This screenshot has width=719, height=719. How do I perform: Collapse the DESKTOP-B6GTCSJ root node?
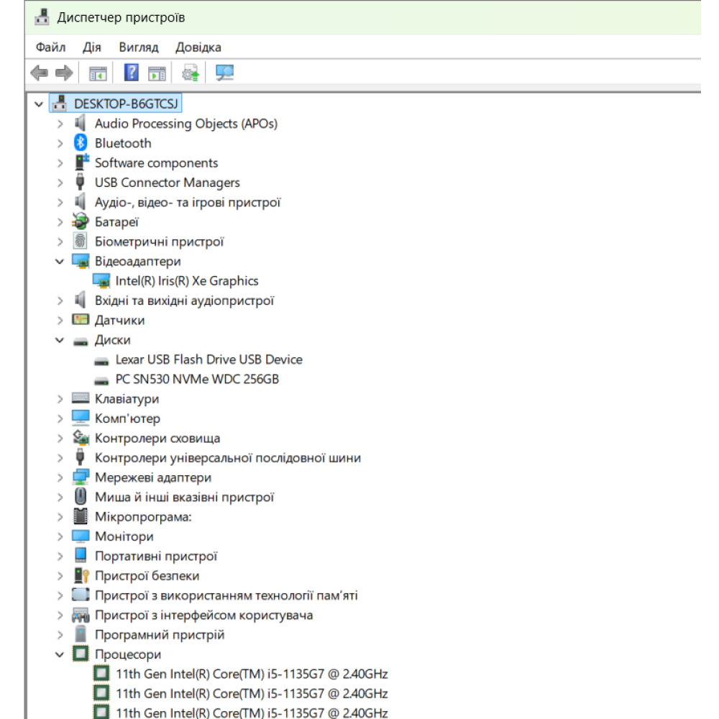point(39,104)
